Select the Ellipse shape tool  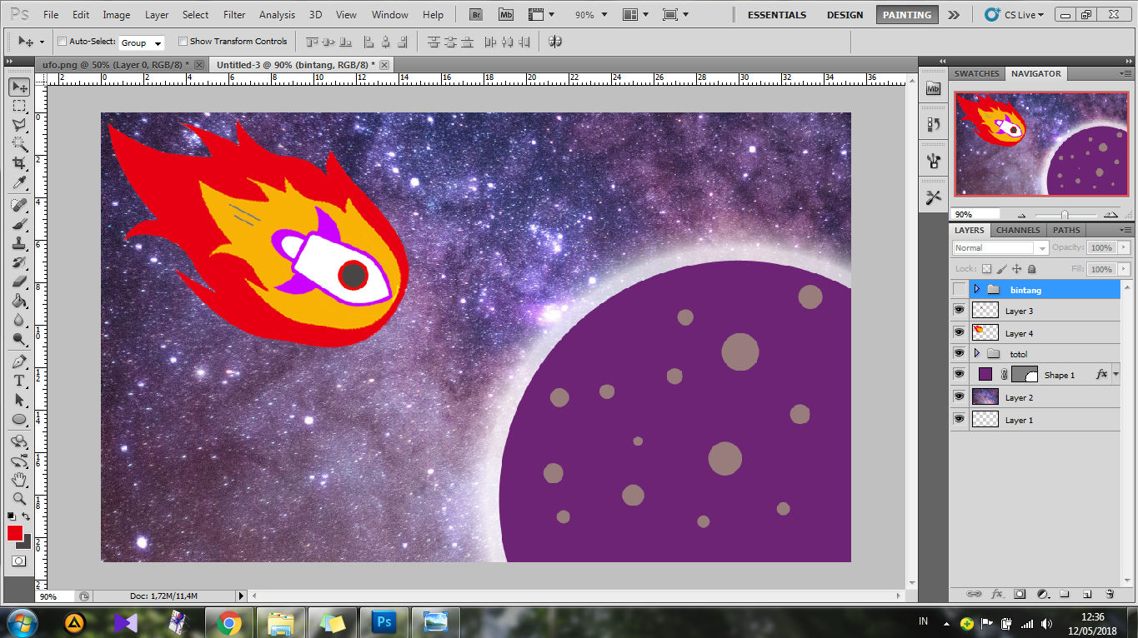(19, 419)
